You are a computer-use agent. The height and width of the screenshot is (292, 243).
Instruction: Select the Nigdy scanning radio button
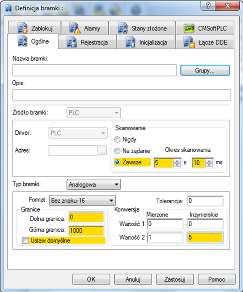117,139
